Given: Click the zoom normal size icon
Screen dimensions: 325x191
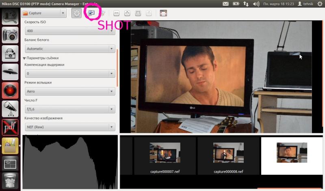Looking at the screenshot, I should [x=149, y=13].
